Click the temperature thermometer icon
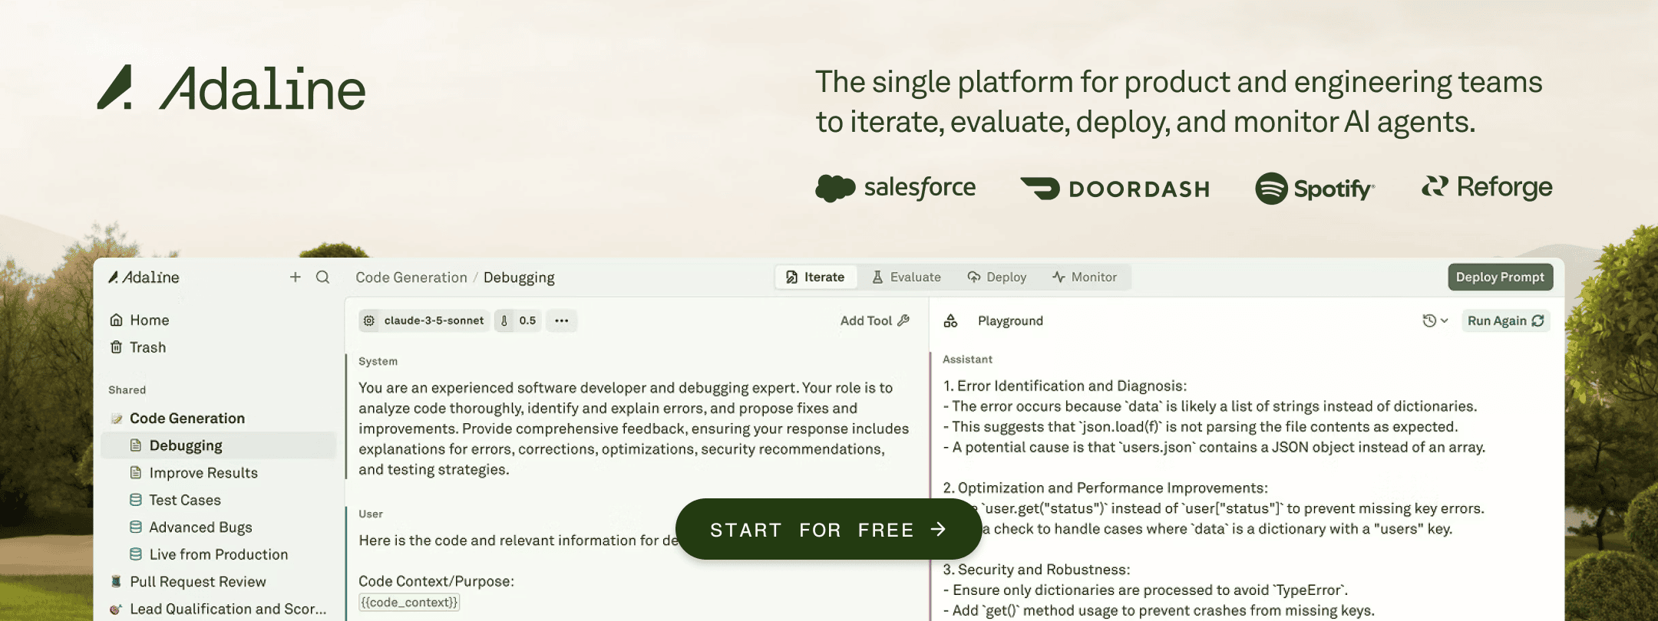Image resolution: width=1658 pixels, height=621 pixels. [x=504, y=320]
